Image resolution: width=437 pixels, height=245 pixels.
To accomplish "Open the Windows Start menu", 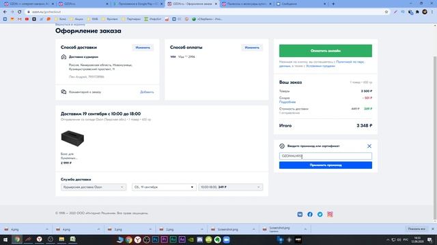I will point(5,240).
